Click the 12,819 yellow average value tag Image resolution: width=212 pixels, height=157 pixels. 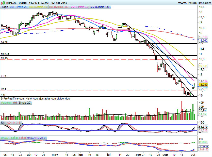203,66
